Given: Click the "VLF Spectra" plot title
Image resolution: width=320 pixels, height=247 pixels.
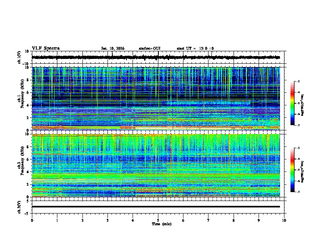Looking at the screenshot, I should 46,48.
